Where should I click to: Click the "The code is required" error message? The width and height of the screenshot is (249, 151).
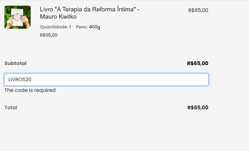point(30,90)
